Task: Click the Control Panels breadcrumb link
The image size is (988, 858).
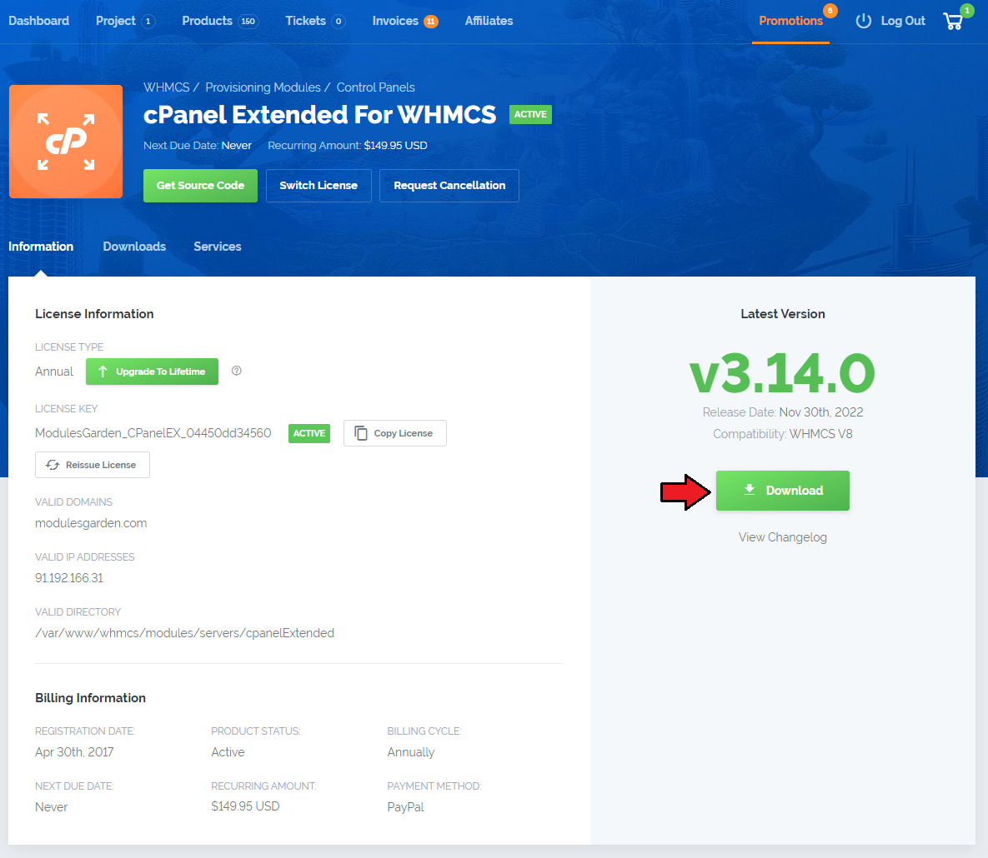Action: point(375,87)
